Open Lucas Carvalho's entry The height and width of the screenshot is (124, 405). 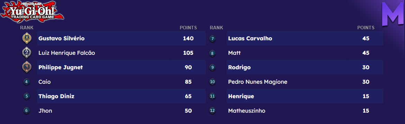[x=305, y=38]
